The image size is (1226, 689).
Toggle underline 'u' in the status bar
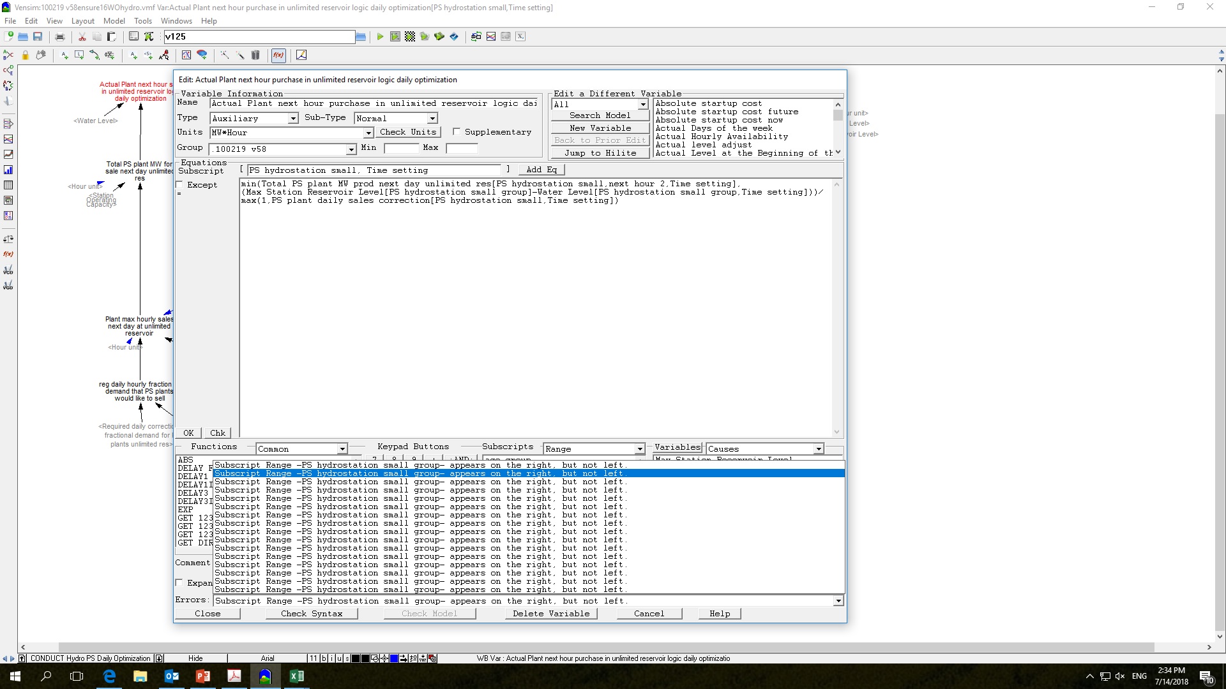[339, 658]
